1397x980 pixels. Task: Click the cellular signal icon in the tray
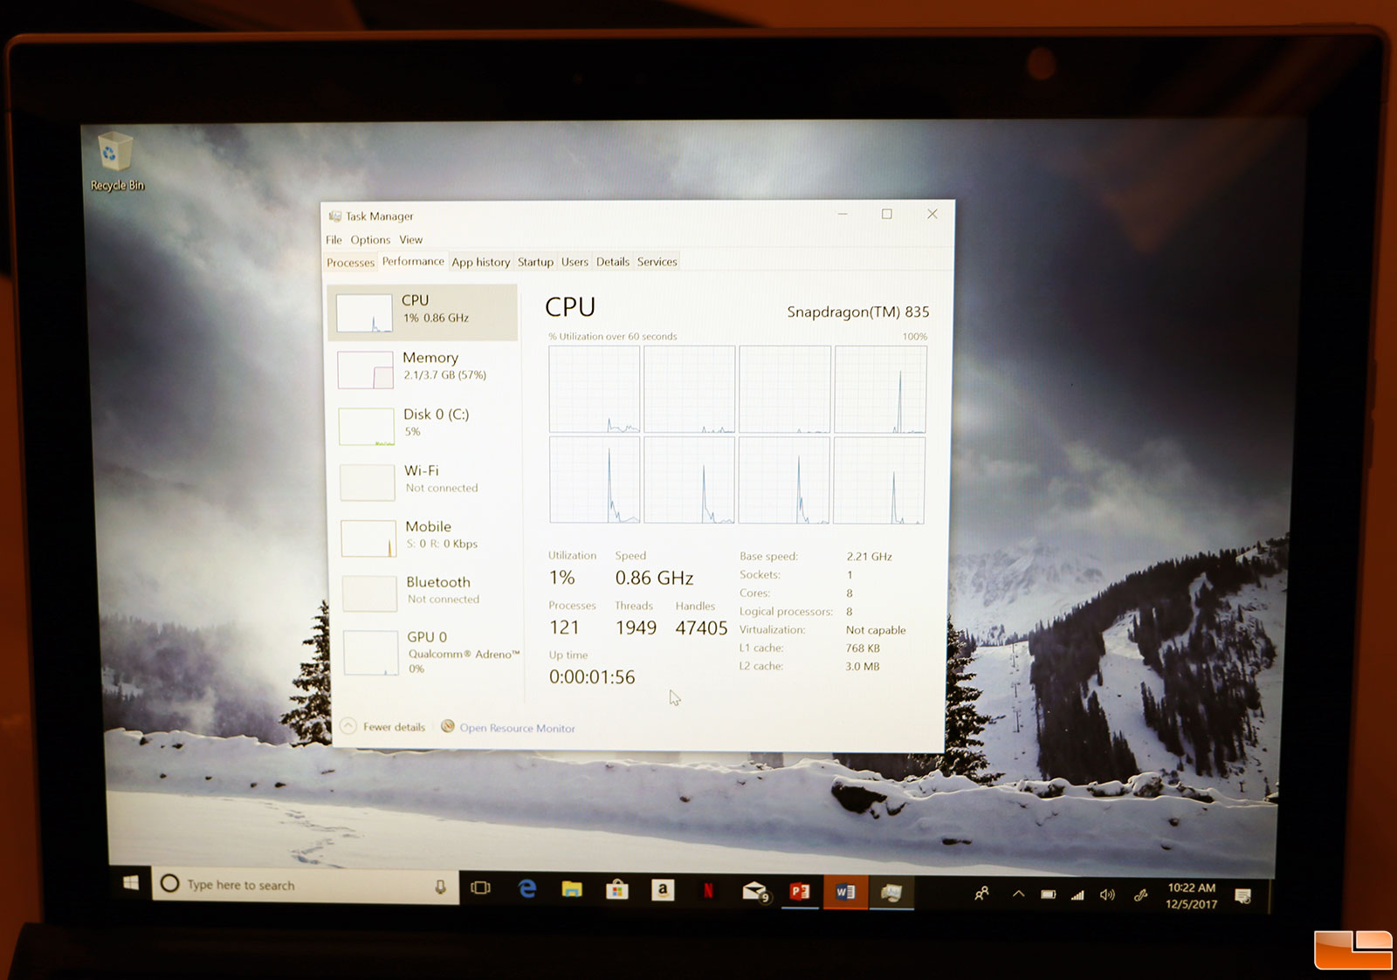point(1077,894)
